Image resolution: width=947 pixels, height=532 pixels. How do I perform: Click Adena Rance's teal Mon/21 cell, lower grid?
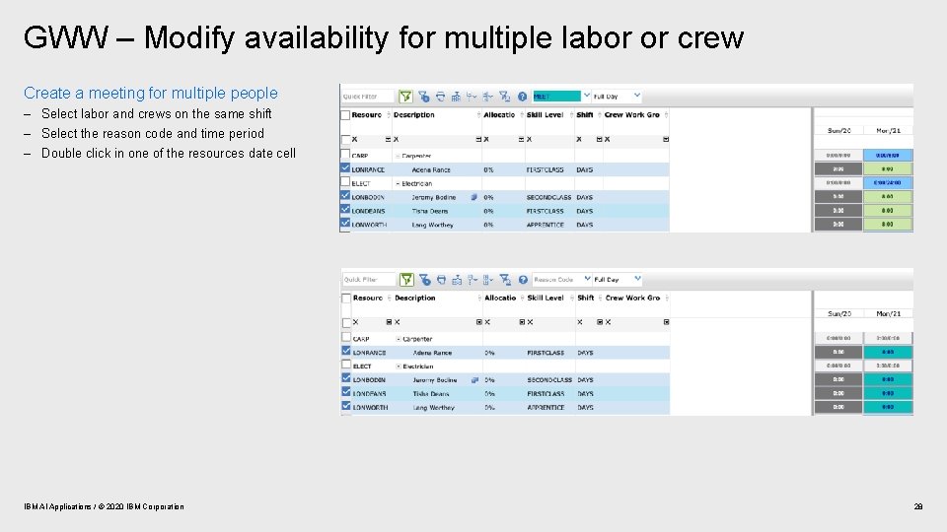pos(888,352)
